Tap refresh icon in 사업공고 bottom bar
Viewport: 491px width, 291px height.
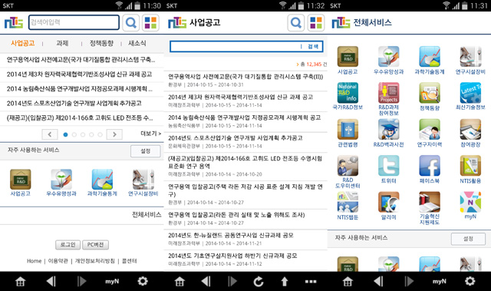259,281
